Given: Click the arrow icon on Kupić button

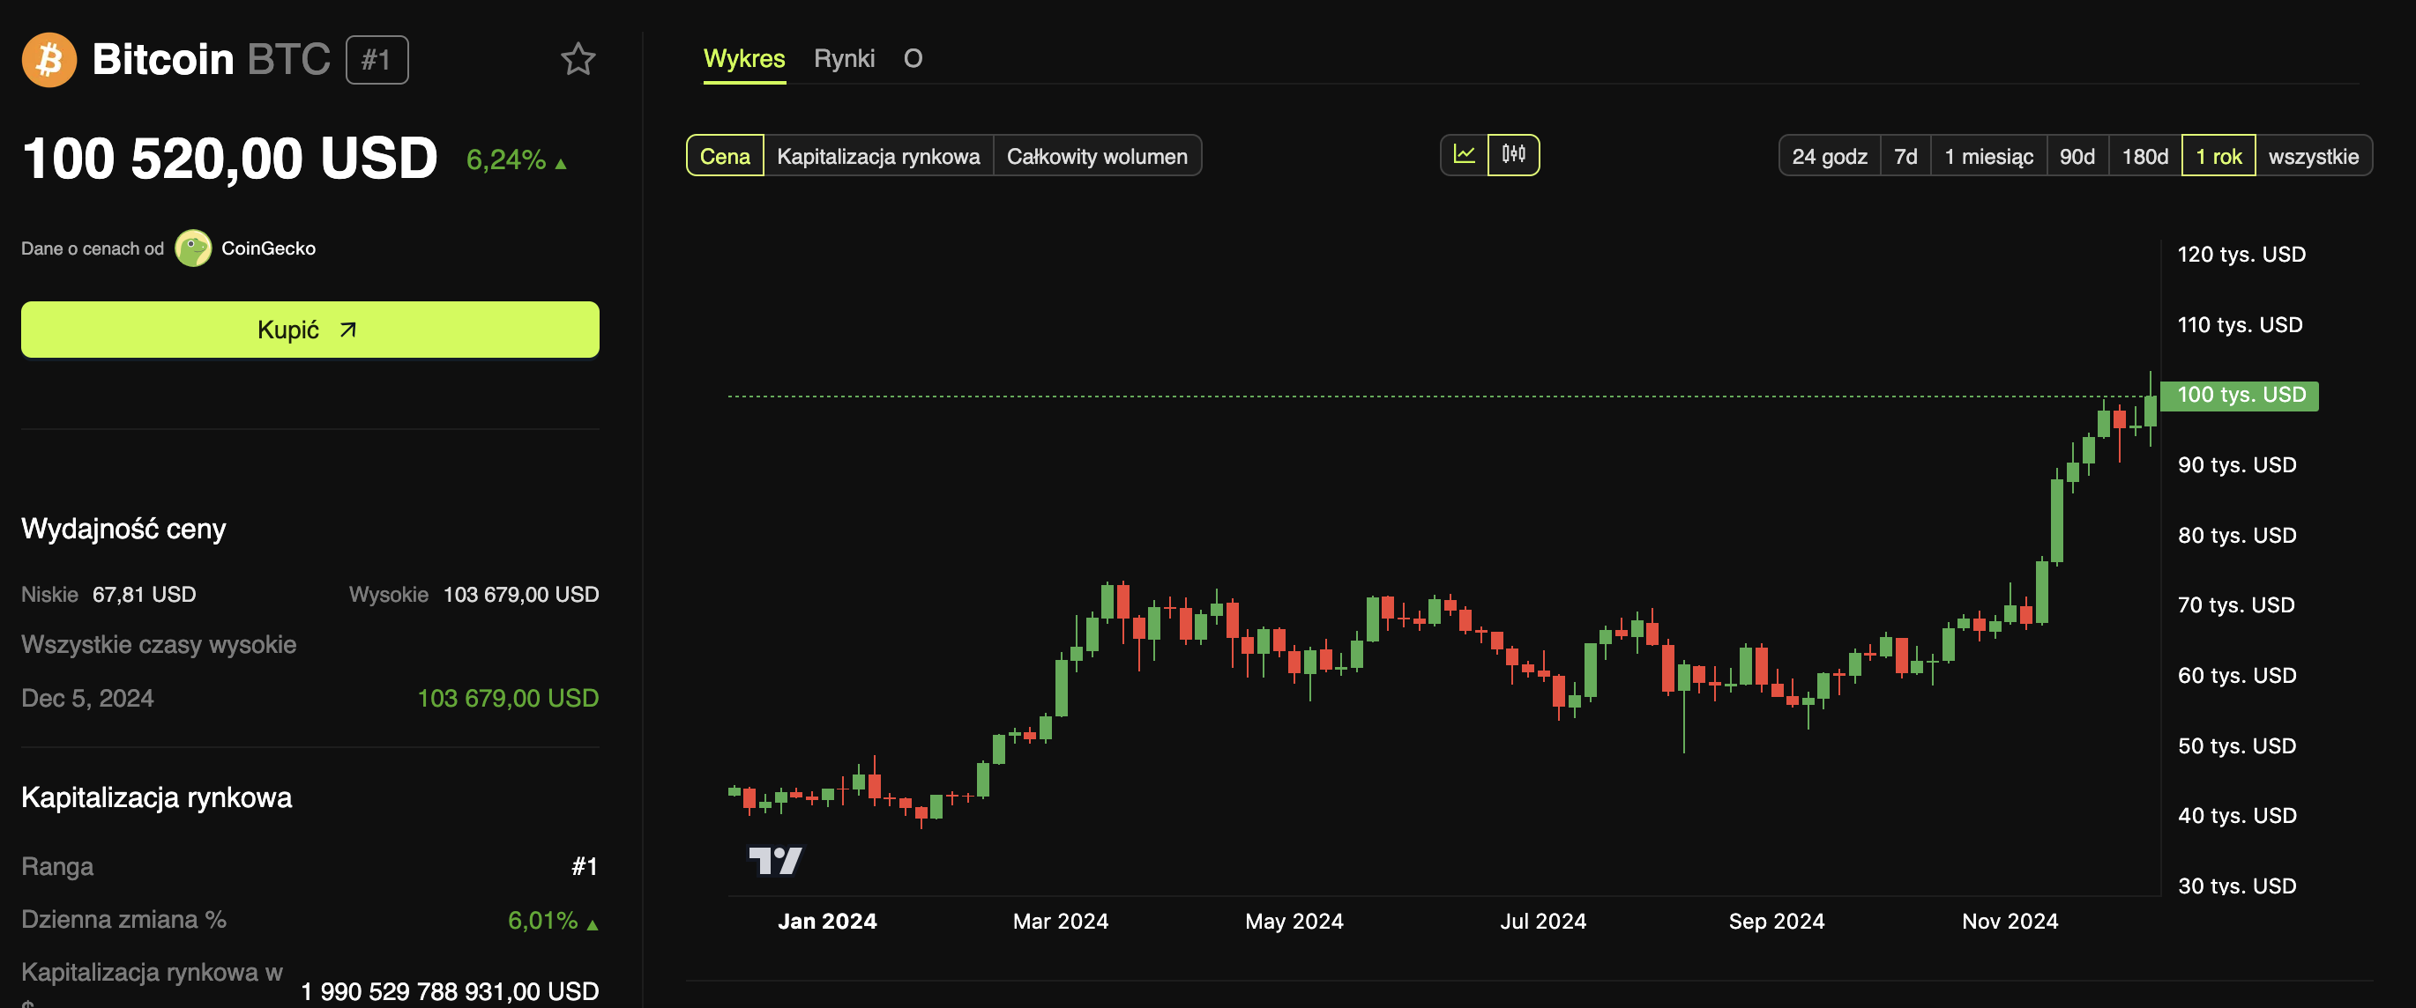Looking at the screenshot, I should 348,330.
